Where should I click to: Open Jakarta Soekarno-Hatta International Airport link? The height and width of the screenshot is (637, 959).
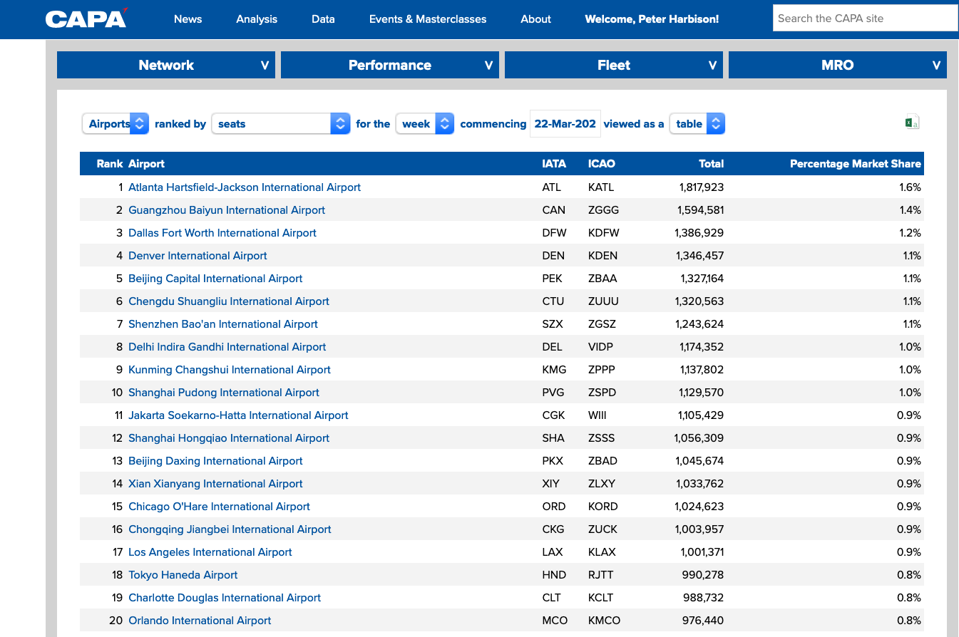point(238,415)
